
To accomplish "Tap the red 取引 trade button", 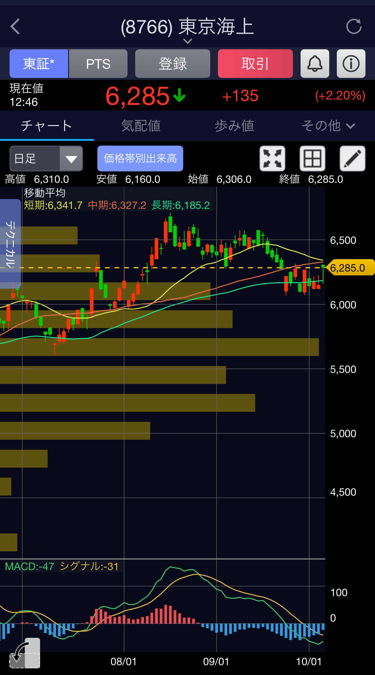I will (x=255, y=64).
